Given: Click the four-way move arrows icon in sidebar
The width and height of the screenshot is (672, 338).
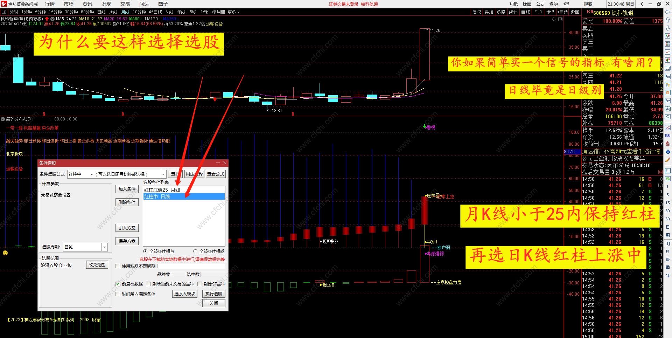Looking at the screenshot, I should tap(668, 152).
